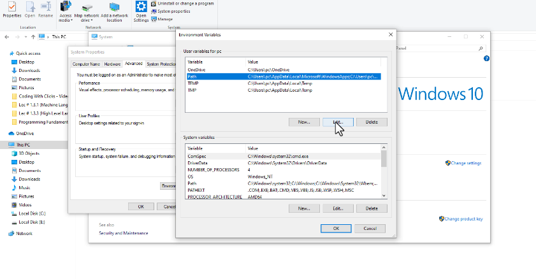Switch to Hardware tab
The width and height of the screenshot is (536, 279).
(112, 64)
